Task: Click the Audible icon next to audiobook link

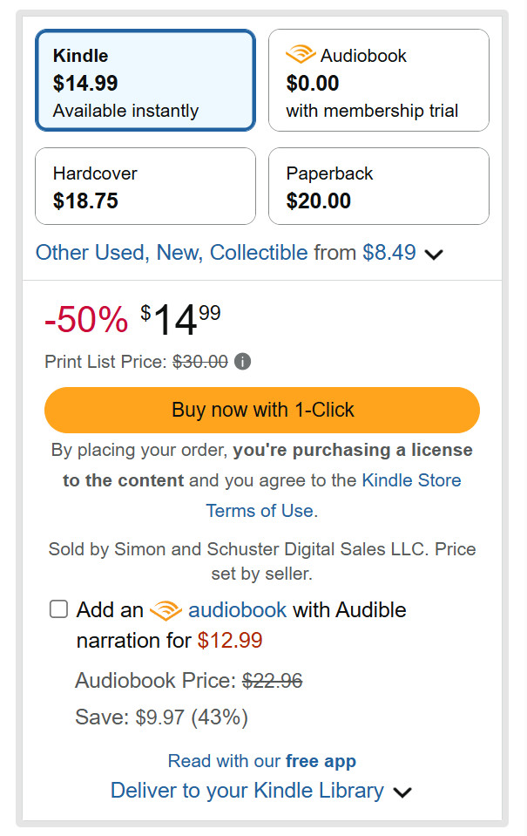Action: point(166,610)
